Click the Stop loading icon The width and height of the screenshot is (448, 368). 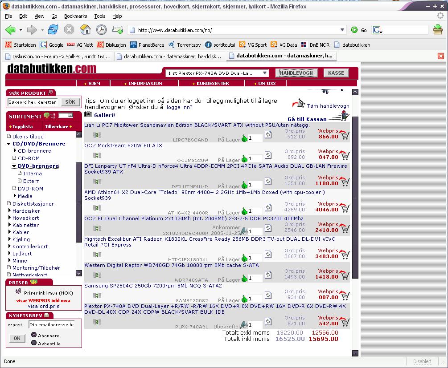click(69, 29)
